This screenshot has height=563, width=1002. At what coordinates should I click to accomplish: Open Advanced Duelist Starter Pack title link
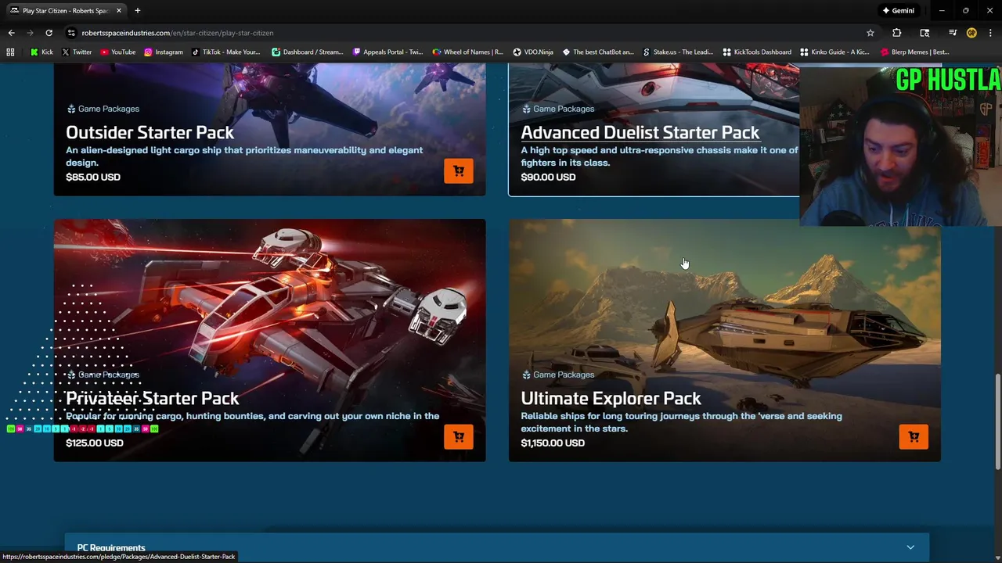click(640, 132)
